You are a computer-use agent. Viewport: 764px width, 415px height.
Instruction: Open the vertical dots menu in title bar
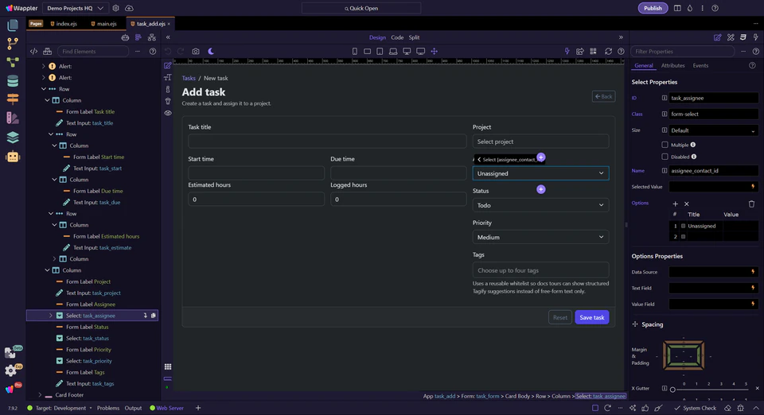pos(702,8)
